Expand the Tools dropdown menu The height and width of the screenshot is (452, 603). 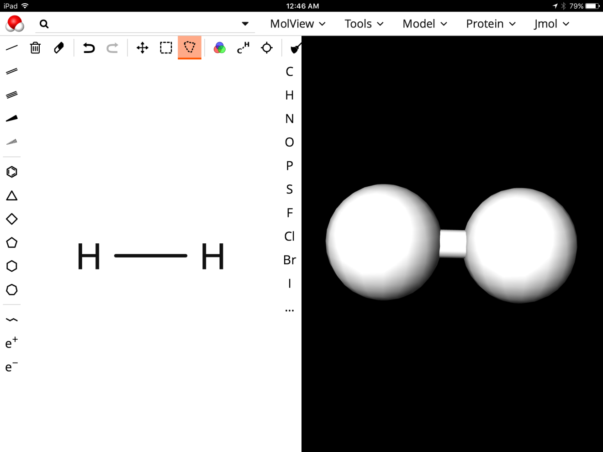(364, 24)
